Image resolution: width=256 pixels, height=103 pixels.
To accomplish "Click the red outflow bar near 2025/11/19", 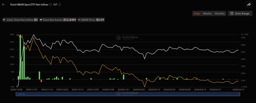I will [x=41, y=81].
